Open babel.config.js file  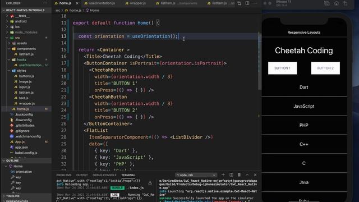click(26, 153)
